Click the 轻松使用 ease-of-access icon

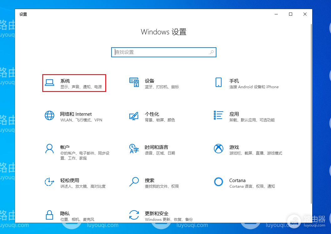49,182
